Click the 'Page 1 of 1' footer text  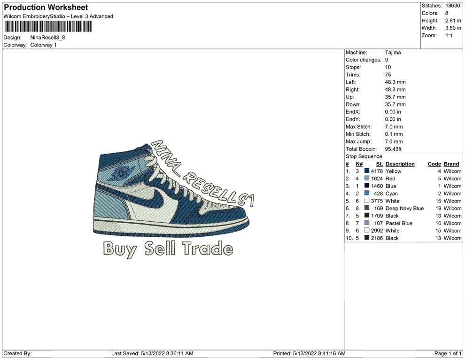pyautogui.click(x=448, y=353)
